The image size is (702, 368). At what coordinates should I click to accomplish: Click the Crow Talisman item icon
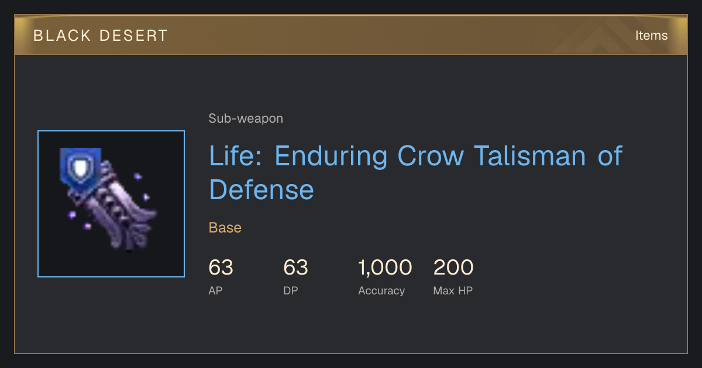click(x=111, y=204)
